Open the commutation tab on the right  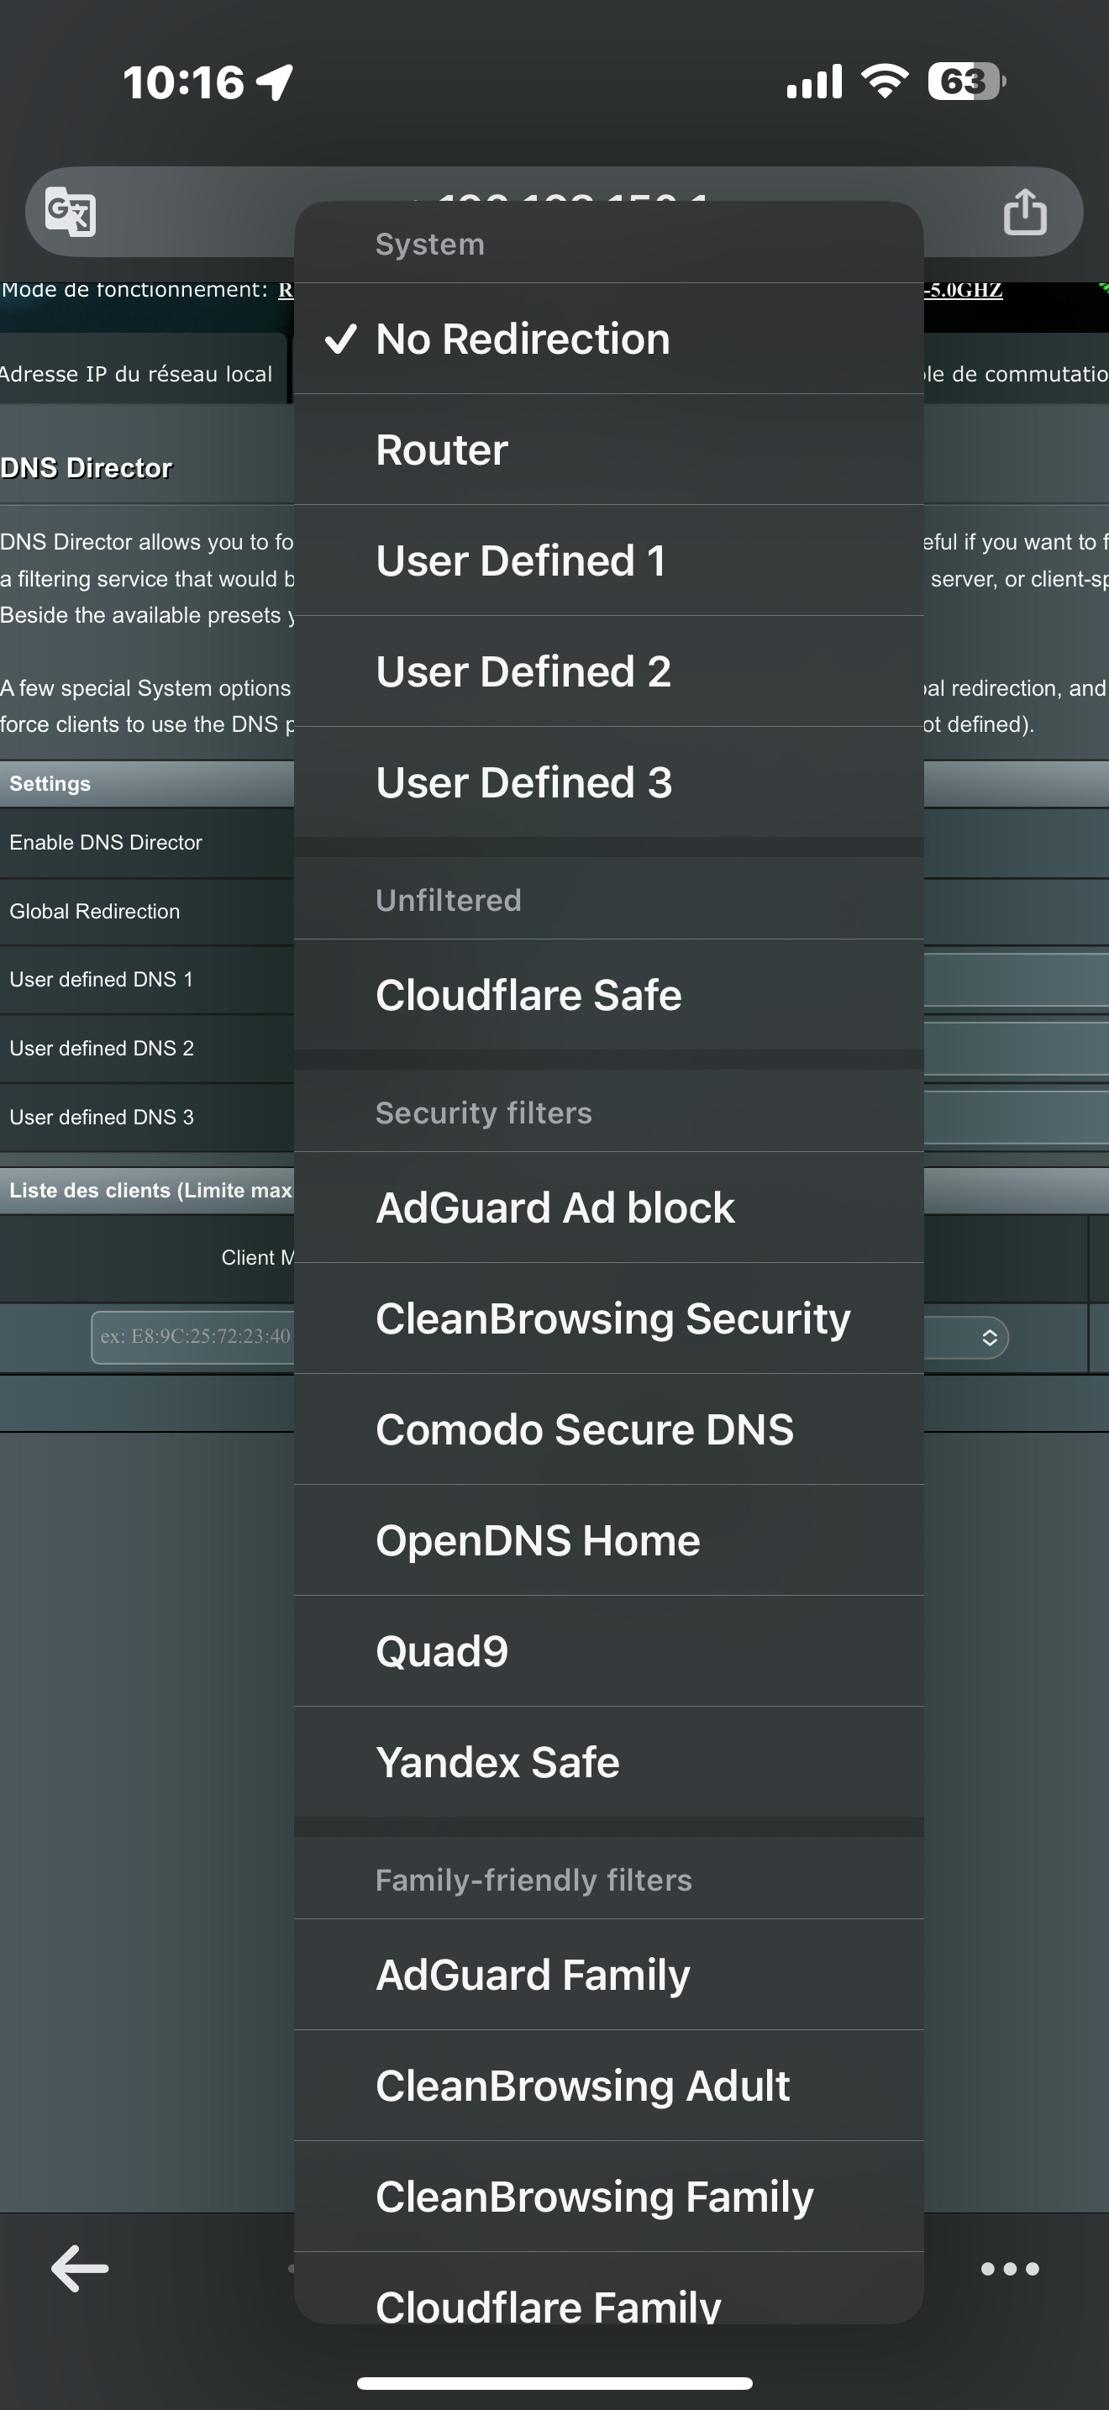tap(1017, 373)
